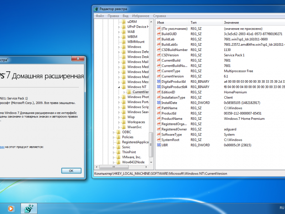This screenshot has width=285, height=214.
Task: Expand the Policies key
Action: [114, 137]
